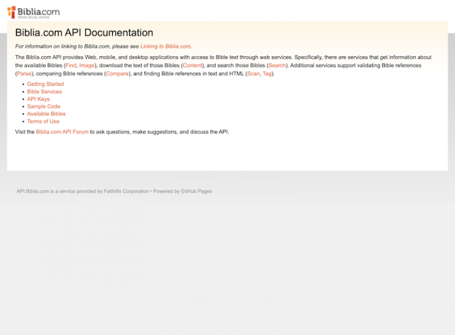Open the Parse service link
455x335 pixels.
(x=24, y=74)
